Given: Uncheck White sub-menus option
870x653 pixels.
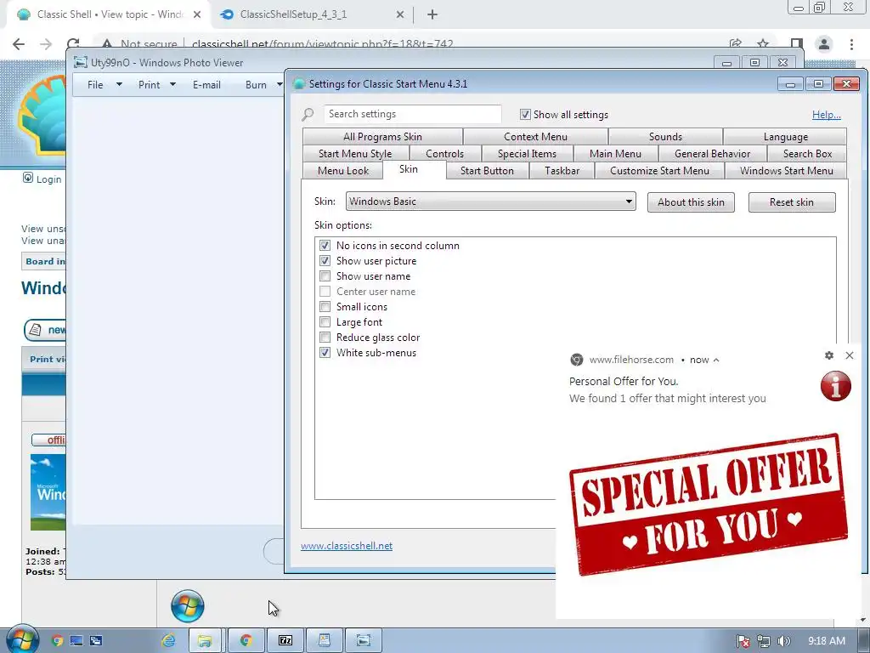Looking at the screenshot, I should (x=325, y=353).
